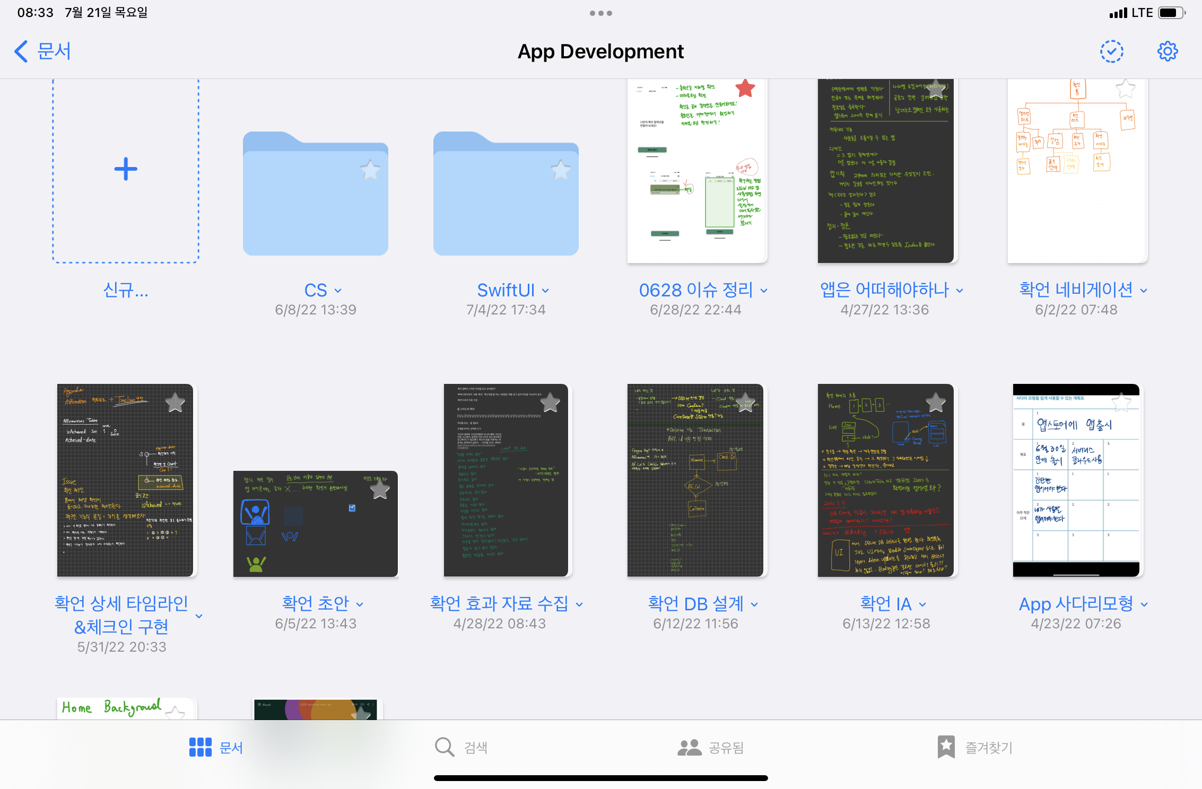The image size is (1202, 789).
Task: Tap the 신규... new document label
Action: (x=126, y=290)
